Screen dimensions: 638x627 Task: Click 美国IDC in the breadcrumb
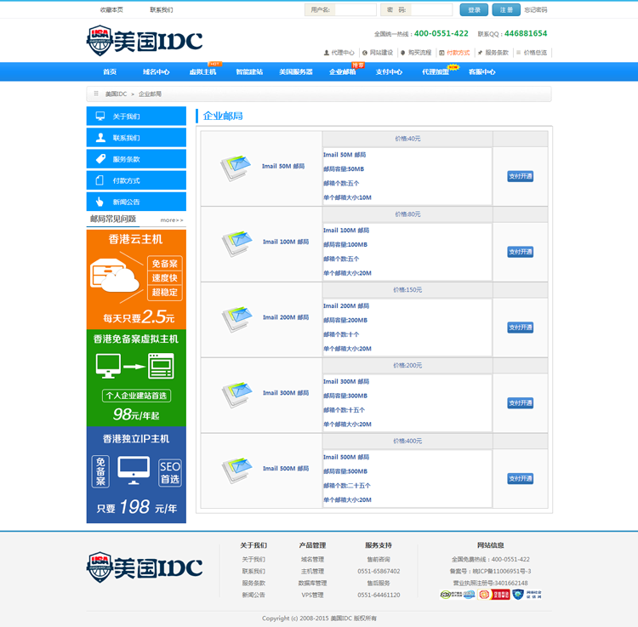tap(117, 94)
